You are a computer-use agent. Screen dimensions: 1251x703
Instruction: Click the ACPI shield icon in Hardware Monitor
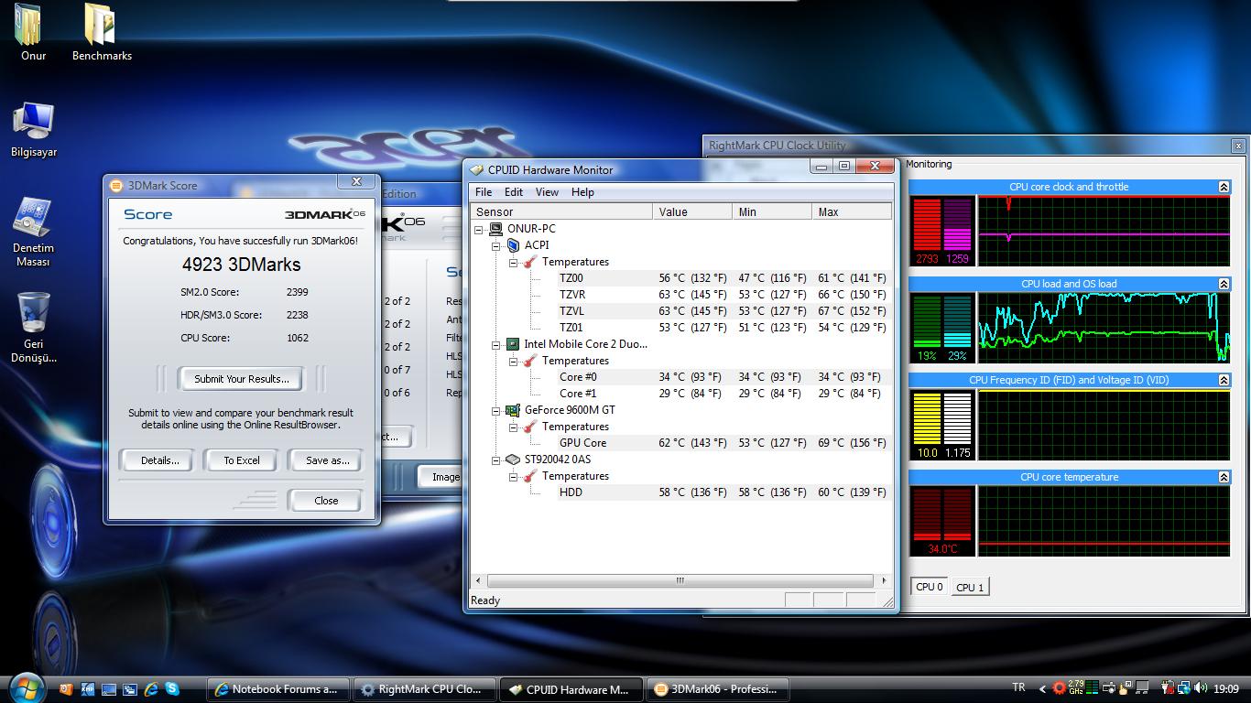pyautogui.click(x=513, y=245)
